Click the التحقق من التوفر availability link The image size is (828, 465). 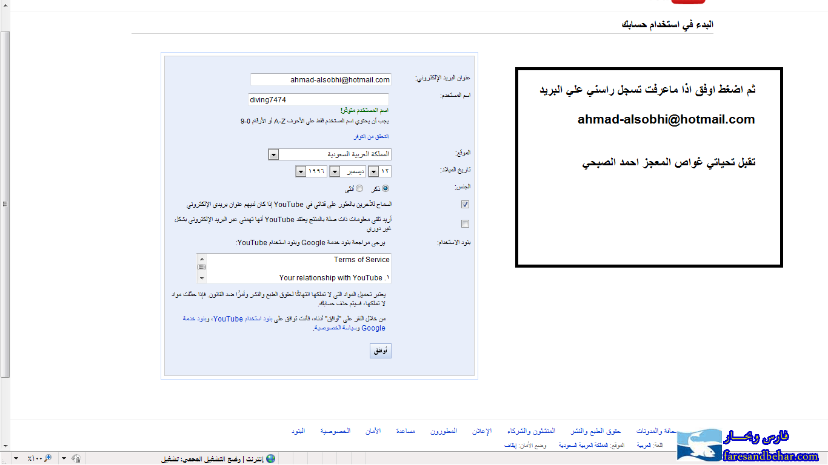[x=370, y=137]
